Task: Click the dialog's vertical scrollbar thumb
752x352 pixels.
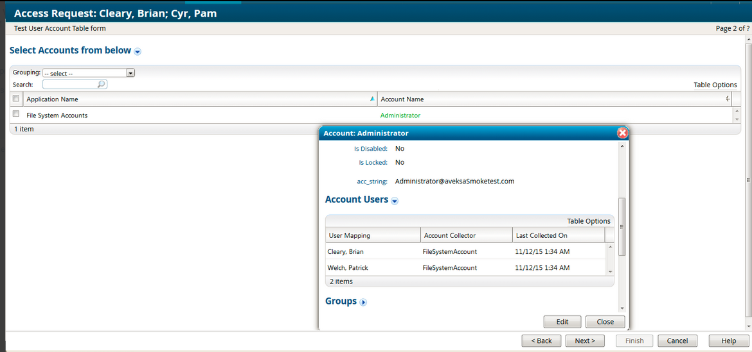Action: click(x=622, y=227)
